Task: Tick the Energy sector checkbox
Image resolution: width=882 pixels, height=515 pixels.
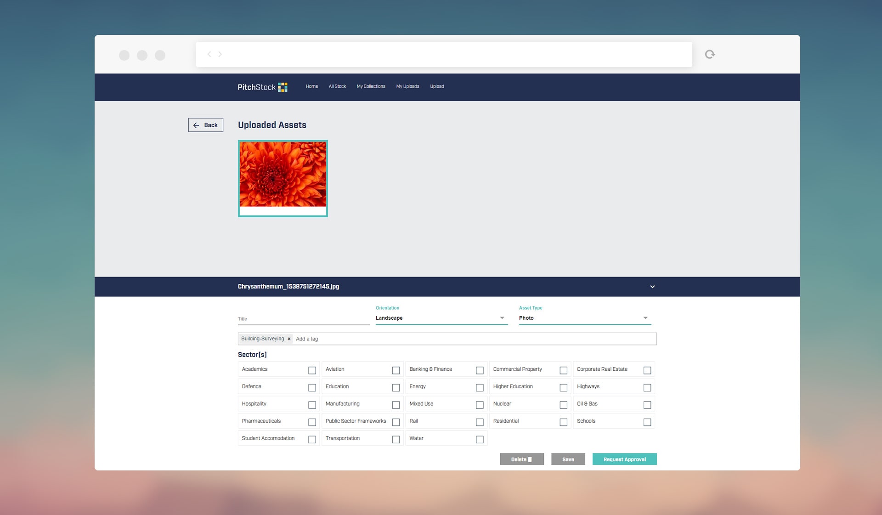Action: coord(480,388)
